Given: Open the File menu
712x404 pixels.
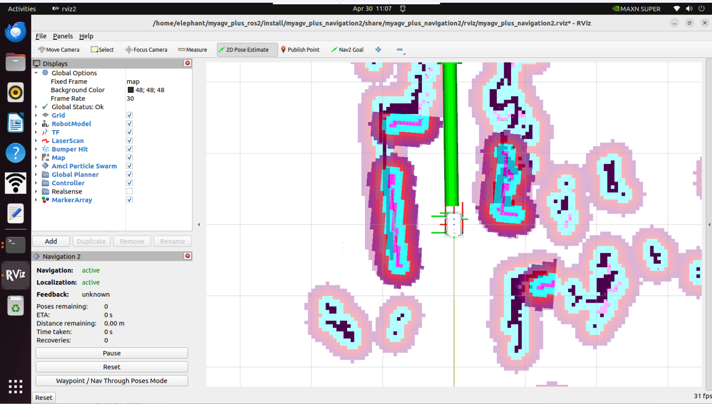Looking at the screenshot, I should tap(41, 36).
